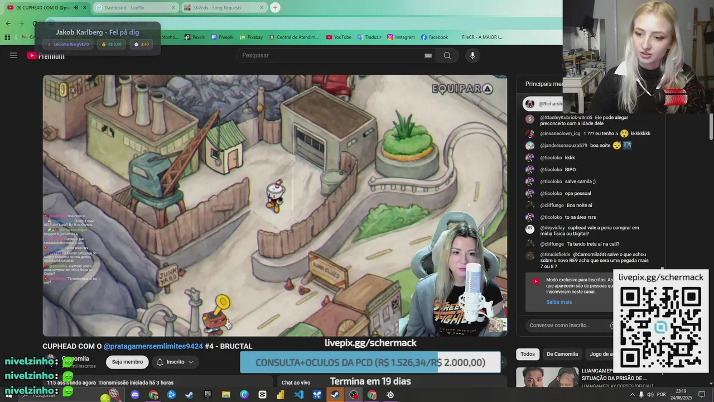Screen dimensions: 714x402
Task: Close the Dashboard - LivePix tab
Action: [173, 7]
